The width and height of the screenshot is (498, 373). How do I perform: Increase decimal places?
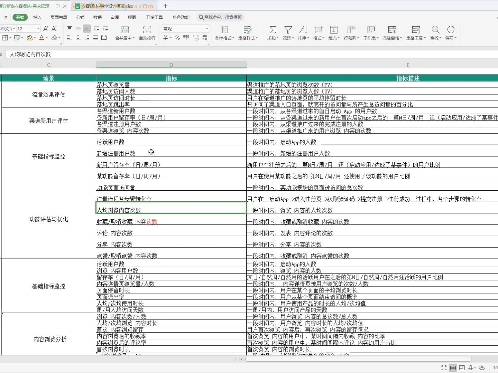(196, 38)
